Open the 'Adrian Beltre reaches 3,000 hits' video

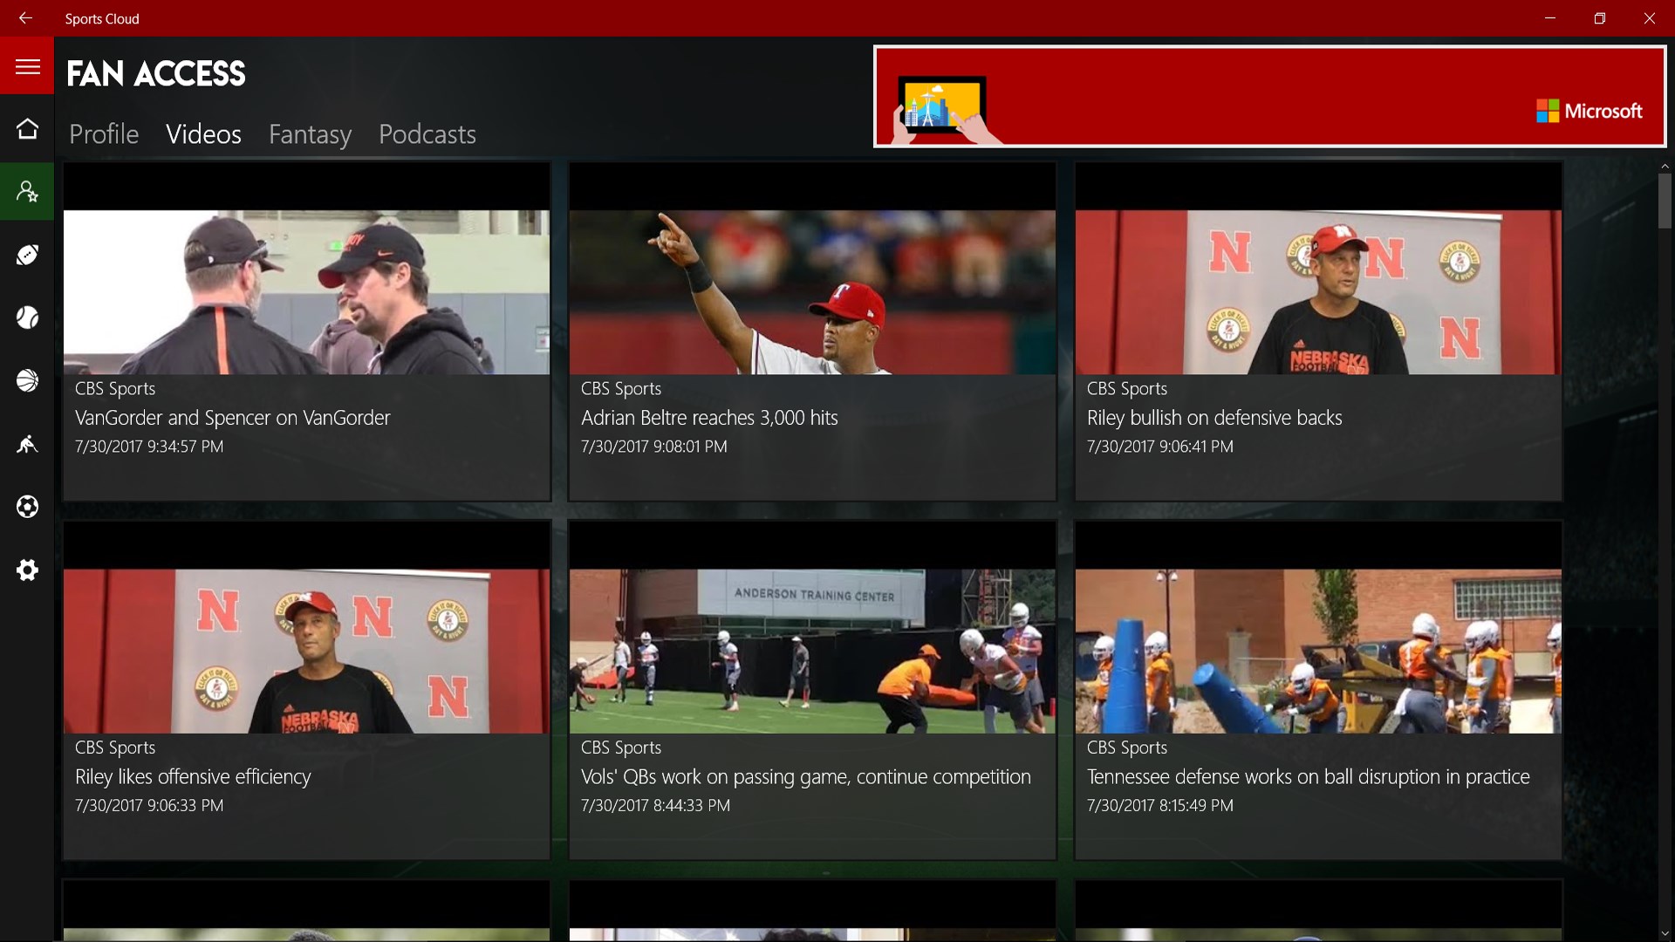coord(812,288)
